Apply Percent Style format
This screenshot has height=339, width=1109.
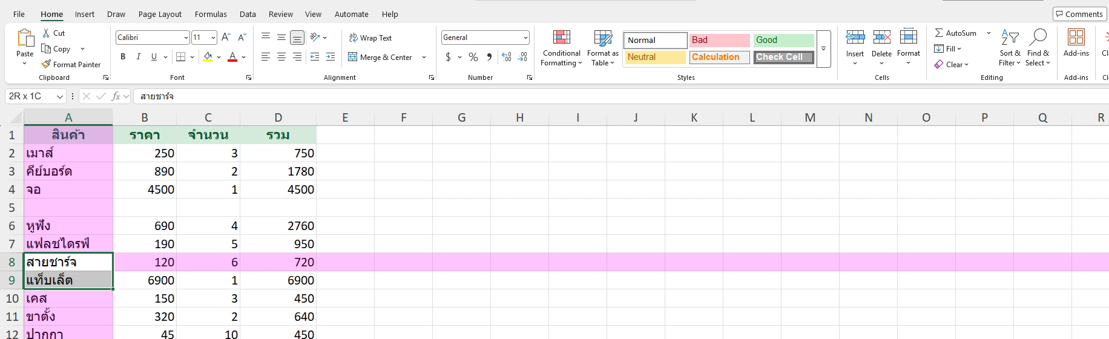pos(473,57)
